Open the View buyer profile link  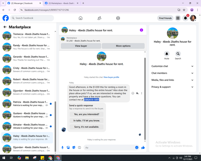(111, 77)
